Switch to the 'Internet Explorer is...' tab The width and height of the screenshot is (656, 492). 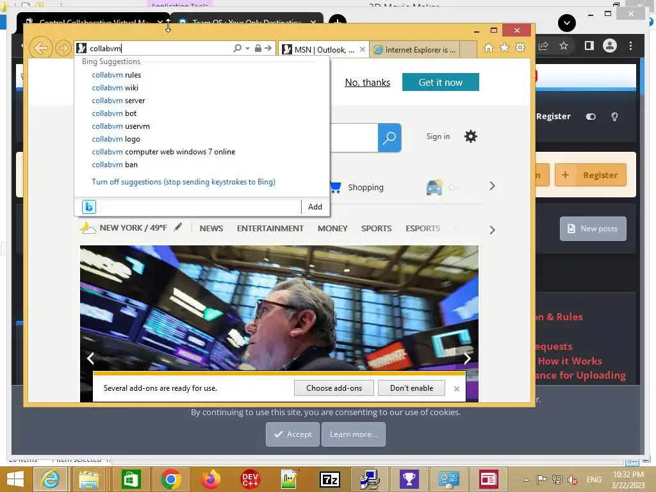(415, 50)
